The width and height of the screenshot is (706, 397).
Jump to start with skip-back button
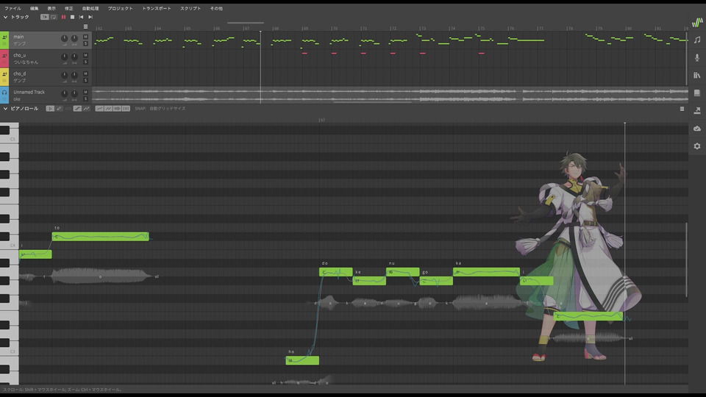[81, 17]
